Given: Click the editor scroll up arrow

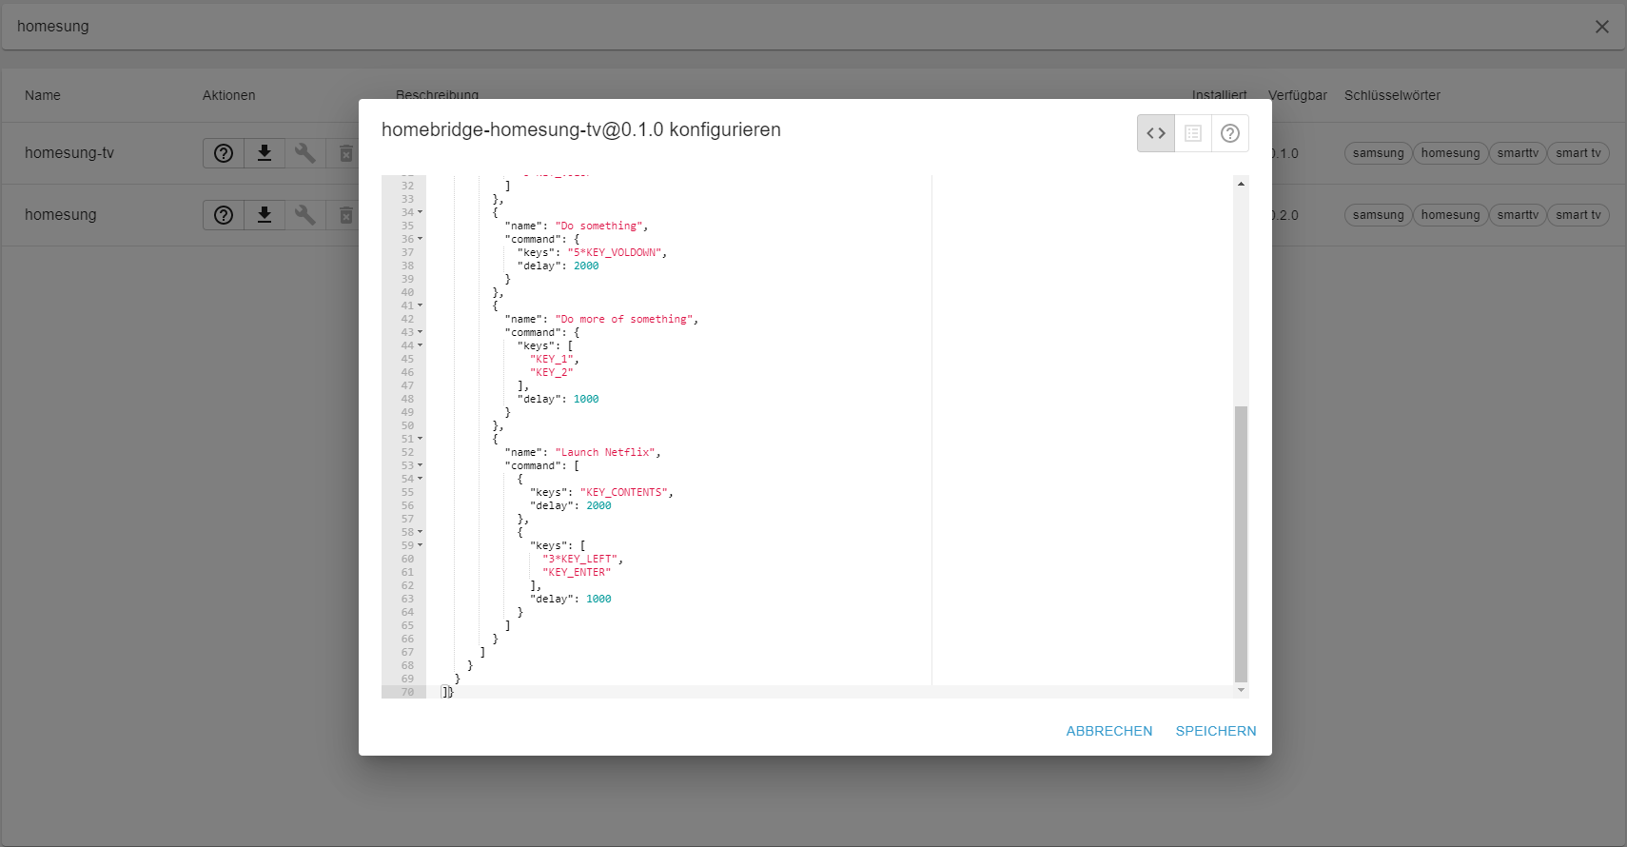Looking at the screenshot, I should 1241,184.
